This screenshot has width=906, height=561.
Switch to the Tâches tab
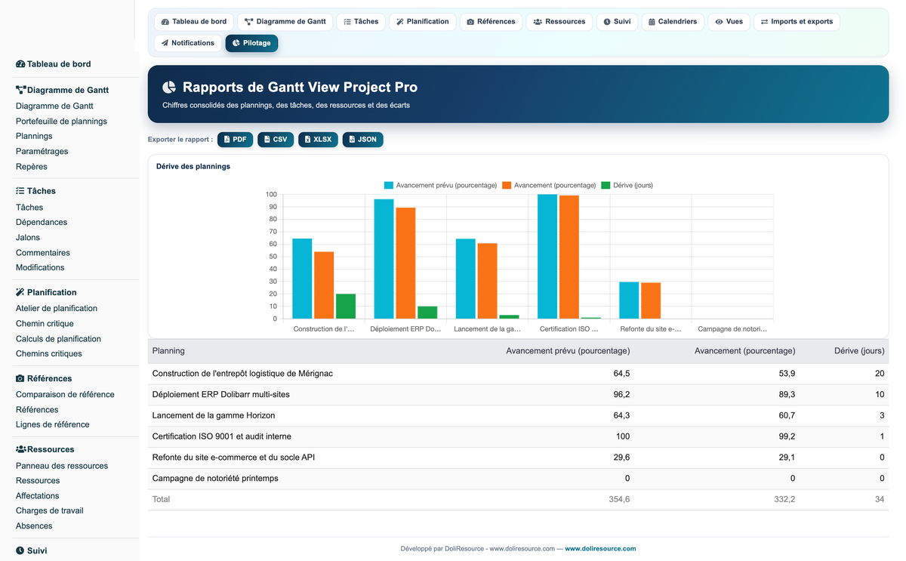361,21
